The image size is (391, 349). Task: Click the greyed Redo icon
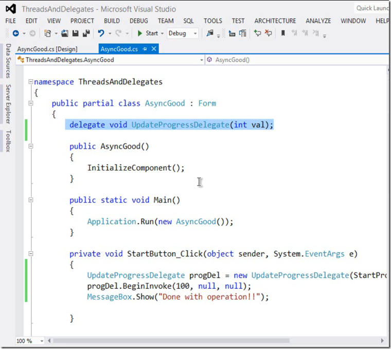coord(118,33)
